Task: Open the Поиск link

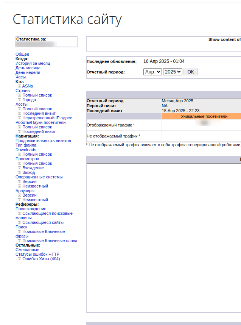Action: [21, 227]
